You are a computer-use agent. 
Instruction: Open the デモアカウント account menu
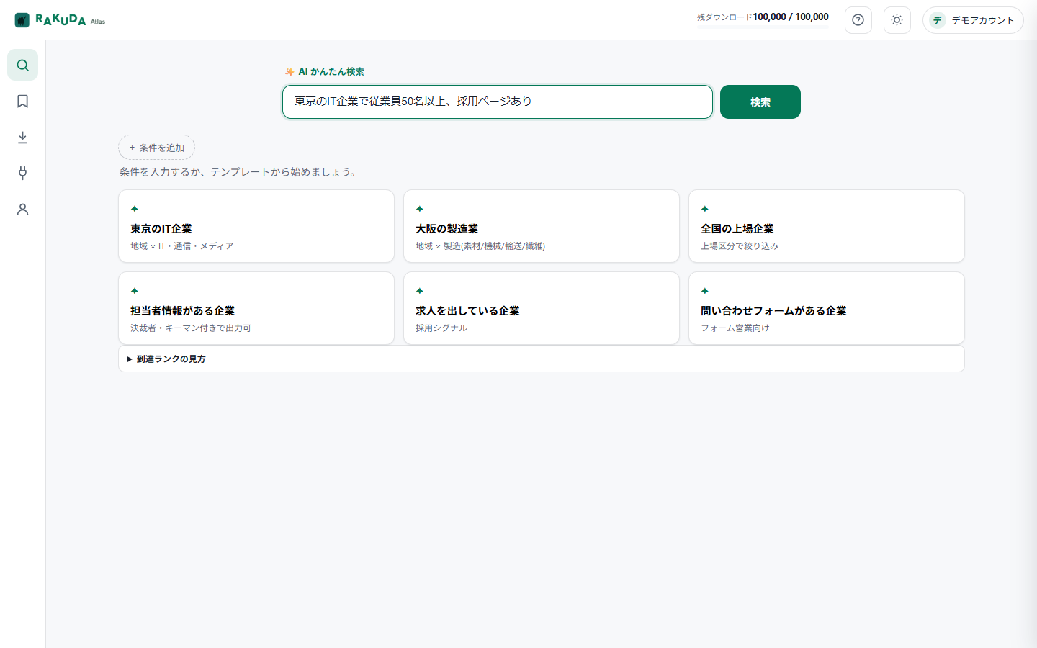click(973, 20)
